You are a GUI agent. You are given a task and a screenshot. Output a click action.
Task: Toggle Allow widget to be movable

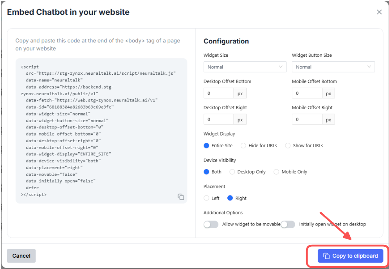(211, 224)
